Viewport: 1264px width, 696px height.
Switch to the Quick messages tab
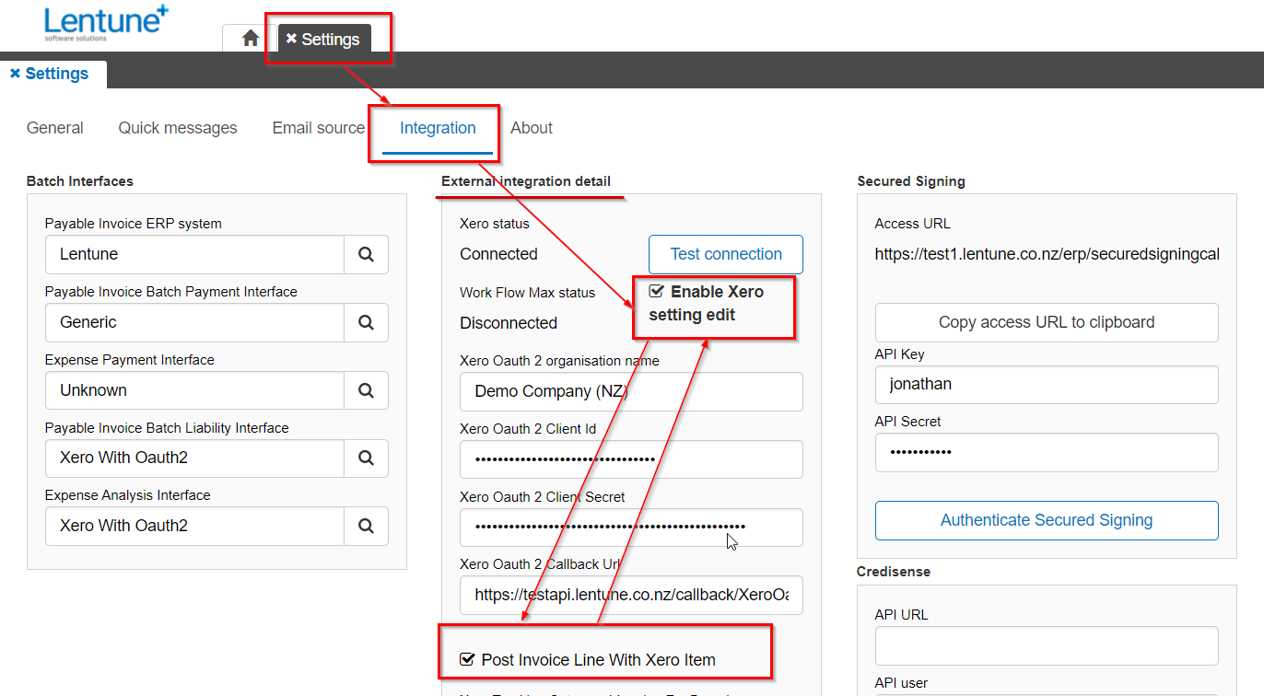178,128
